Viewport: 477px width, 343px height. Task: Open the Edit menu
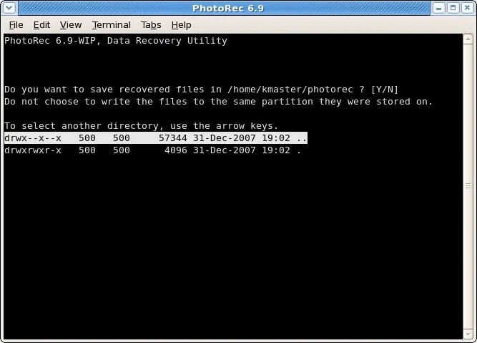pyautogui.click(x=41, y=25)
